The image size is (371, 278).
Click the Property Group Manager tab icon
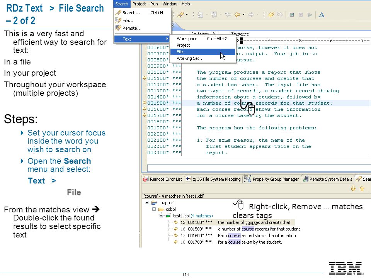(x=247, y=179)
